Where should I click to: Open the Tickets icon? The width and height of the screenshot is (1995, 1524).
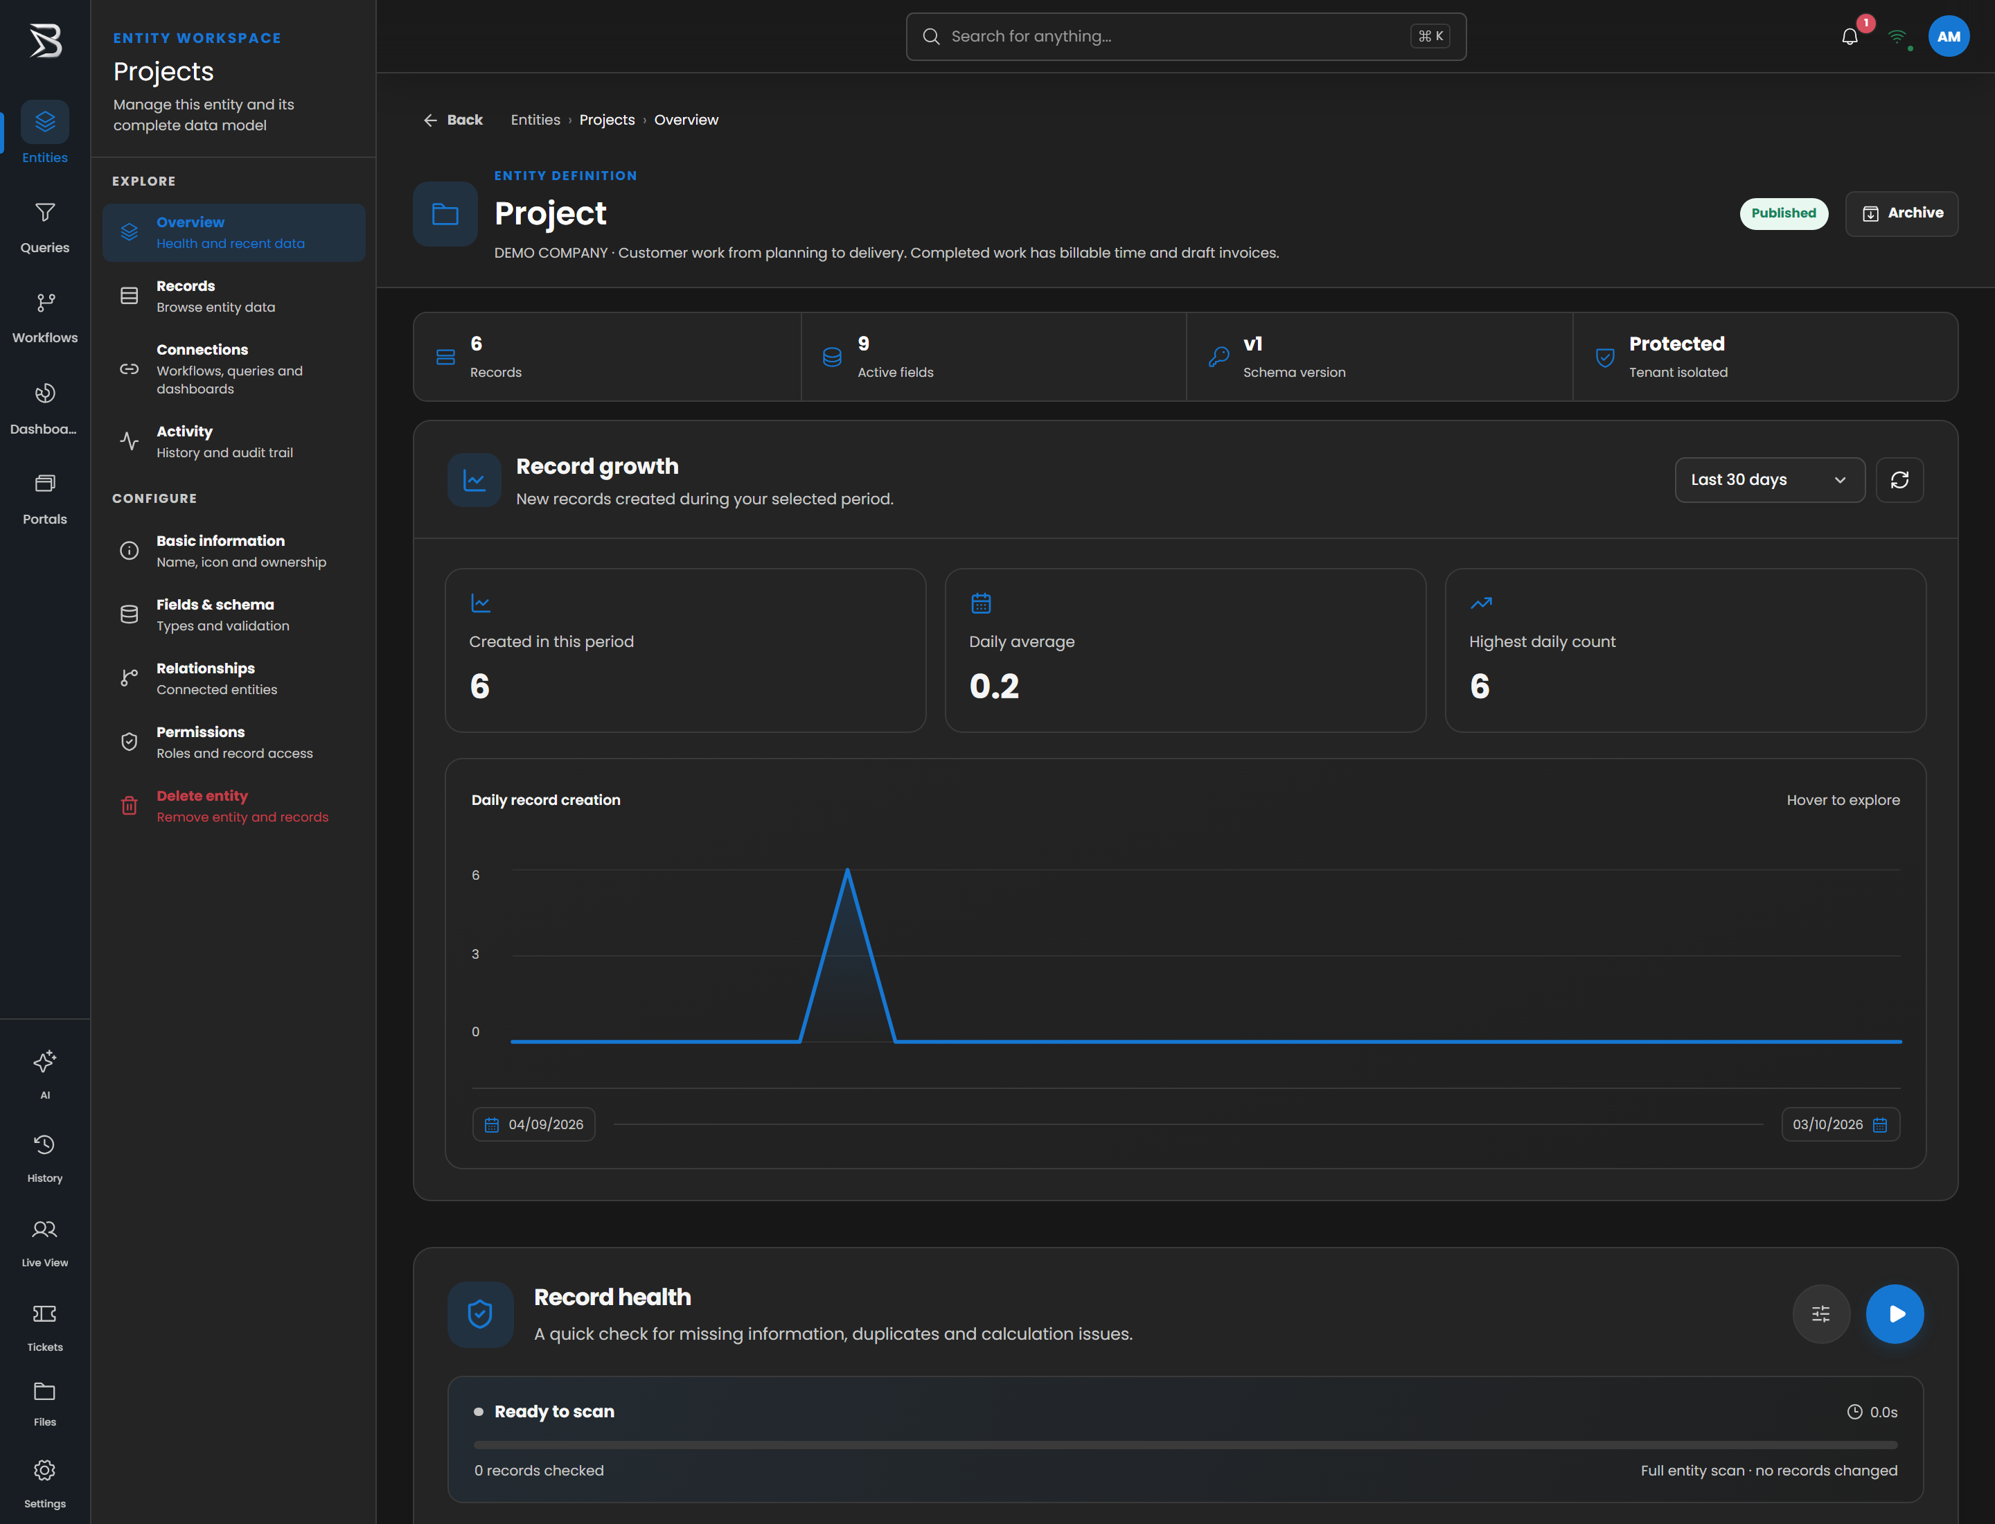(x=44, y=1313)
